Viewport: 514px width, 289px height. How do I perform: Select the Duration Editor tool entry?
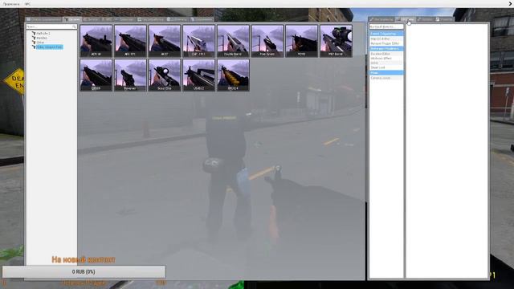pos(386,54)
